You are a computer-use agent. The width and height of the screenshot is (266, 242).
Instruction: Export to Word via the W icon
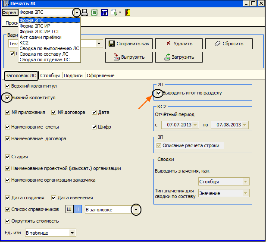pyautogui.click(x=104, y=13)
